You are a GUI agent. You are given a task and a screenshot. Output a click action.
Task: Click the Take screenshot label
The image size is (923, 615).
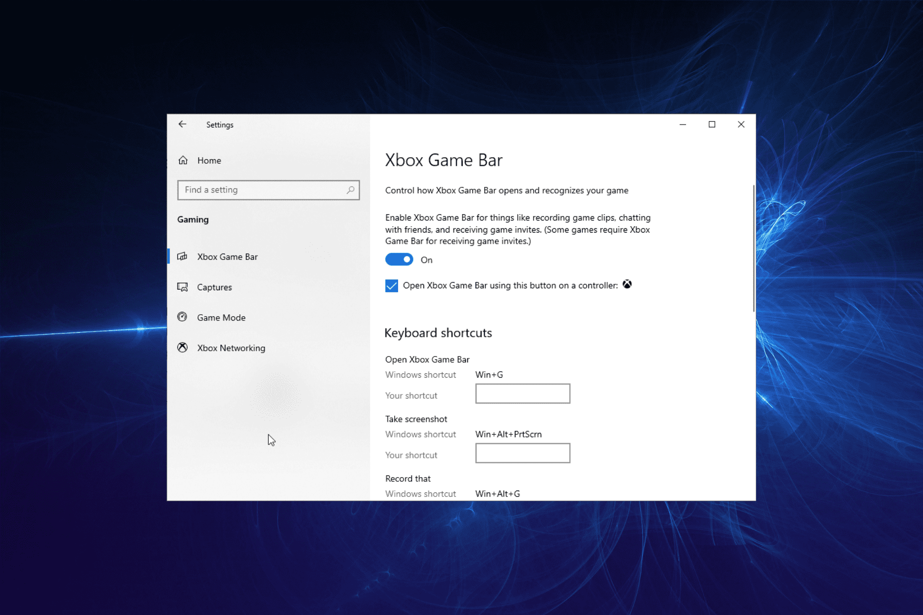click(416, 419)
